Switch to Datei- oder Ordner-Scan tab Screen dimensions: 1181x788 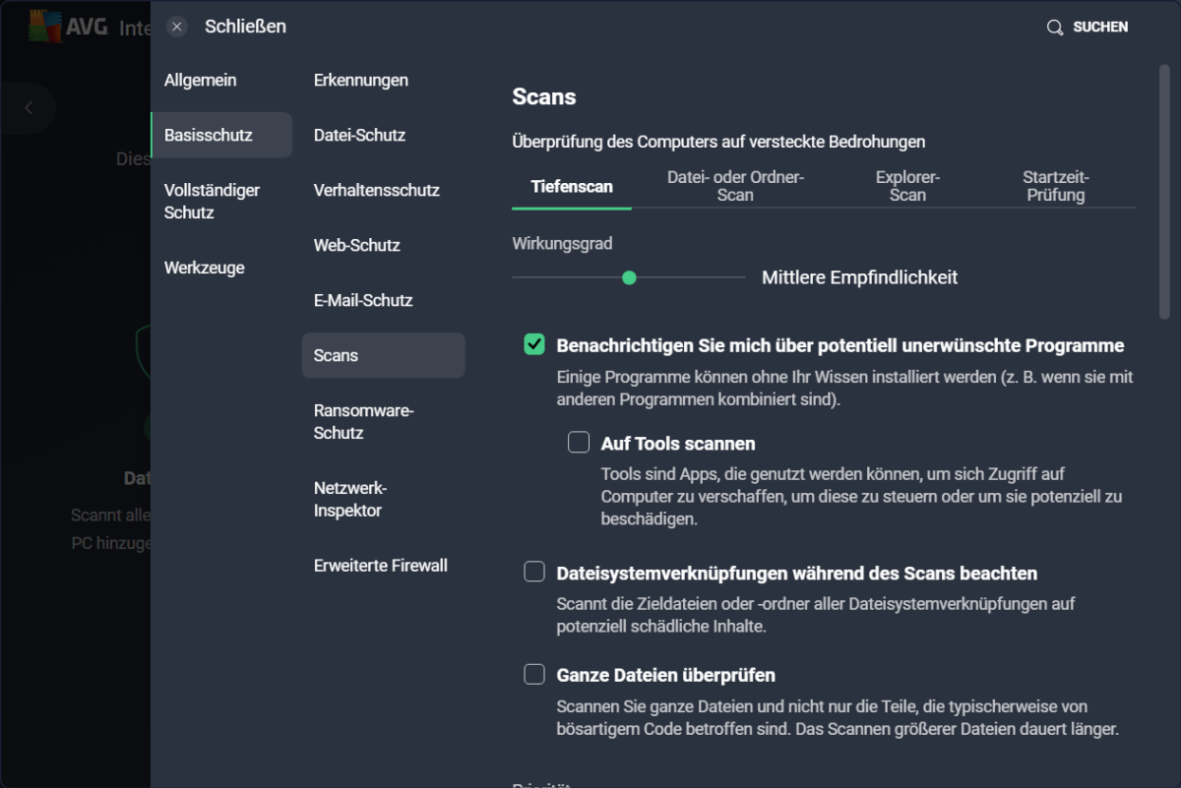(735, 186)
